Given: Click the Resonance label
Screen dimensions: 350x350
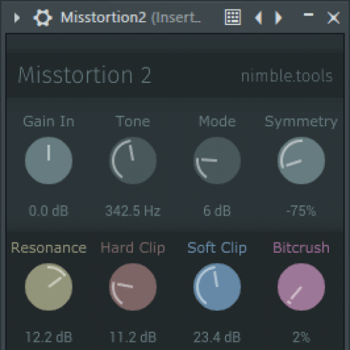Looking at the screenshot, I should (x=49, y=247).
